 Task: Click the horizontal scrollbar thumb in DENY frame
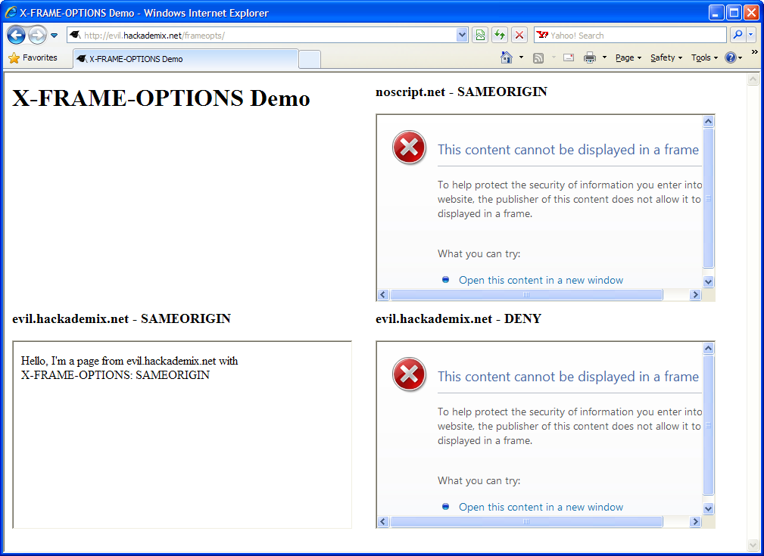(526, 521)
